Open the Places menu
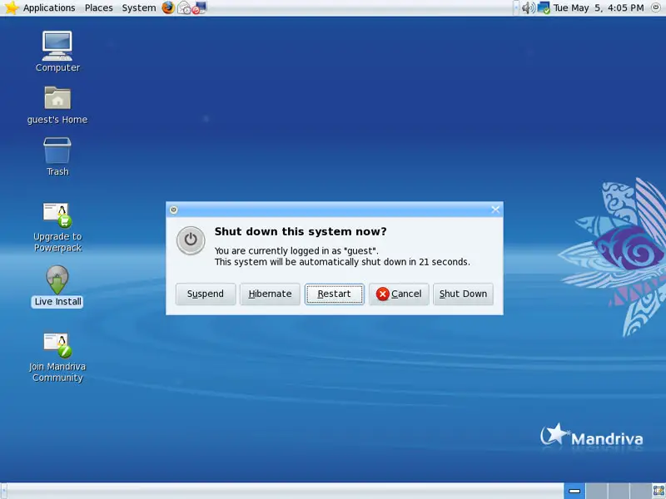 pyautogui.click(x=98, y=8)
